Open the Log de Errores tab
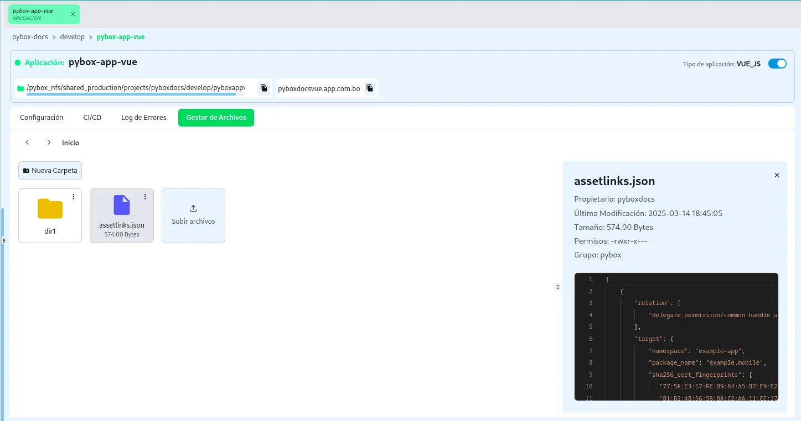Screen dimensions: 801x421 (x=144, y=118)
